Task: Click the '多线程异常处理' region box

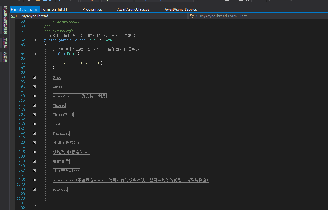Action: tap(67, 143)
